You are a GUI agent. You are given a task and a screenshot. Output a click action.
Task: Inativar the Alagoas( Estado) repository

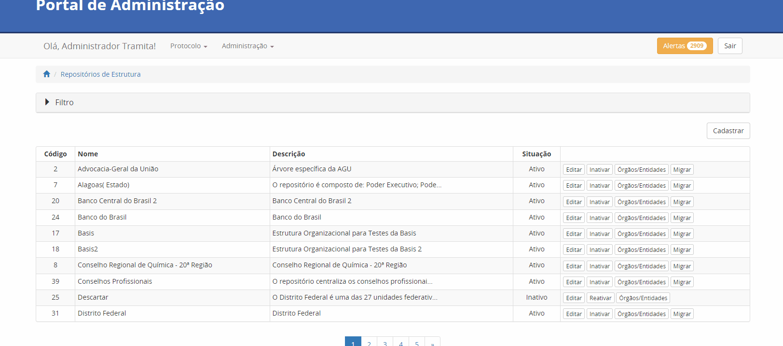point(600,185)
